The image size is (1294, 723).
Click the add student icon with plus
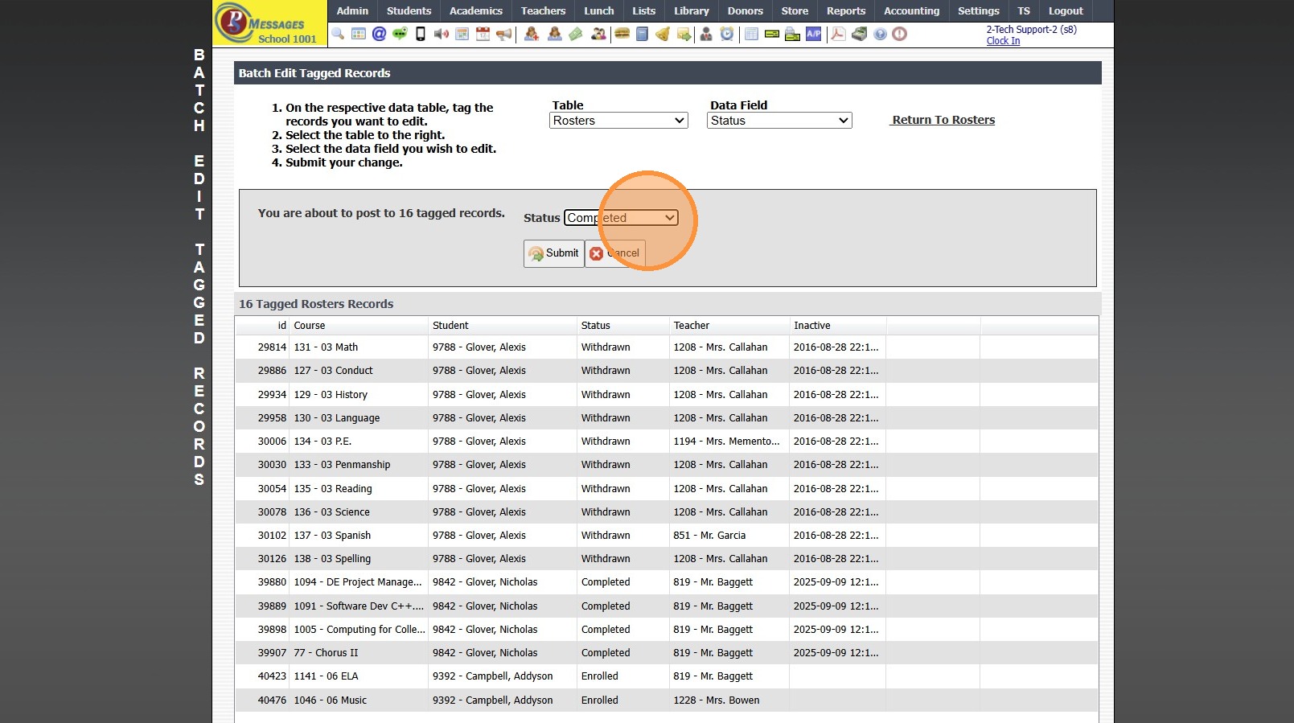532,34
